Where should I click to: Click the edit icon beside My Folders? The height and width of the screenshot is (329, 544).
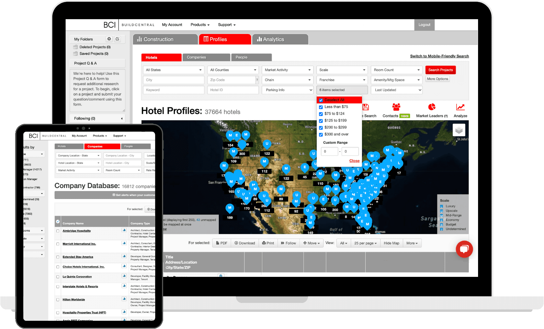tap(117, 39)
